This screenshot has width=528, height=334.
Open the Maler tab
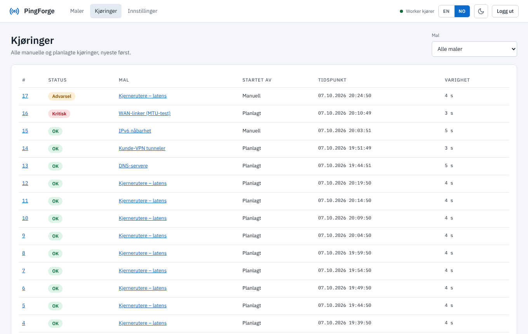coord(77,11)
